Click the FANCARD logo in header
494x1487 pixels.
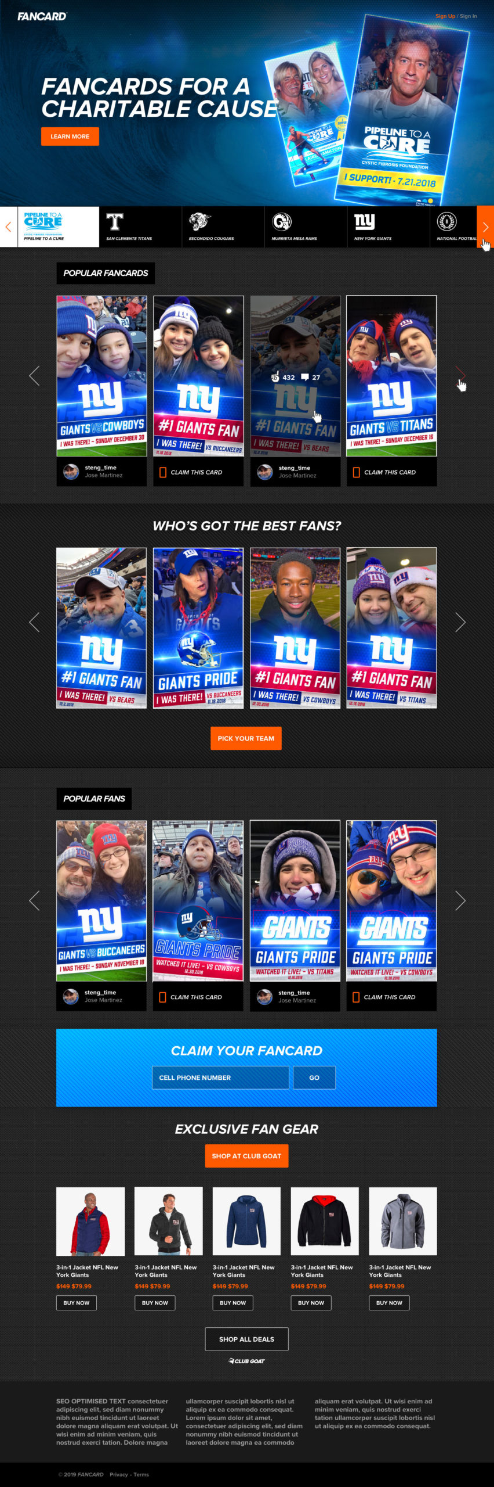(42, 16)
